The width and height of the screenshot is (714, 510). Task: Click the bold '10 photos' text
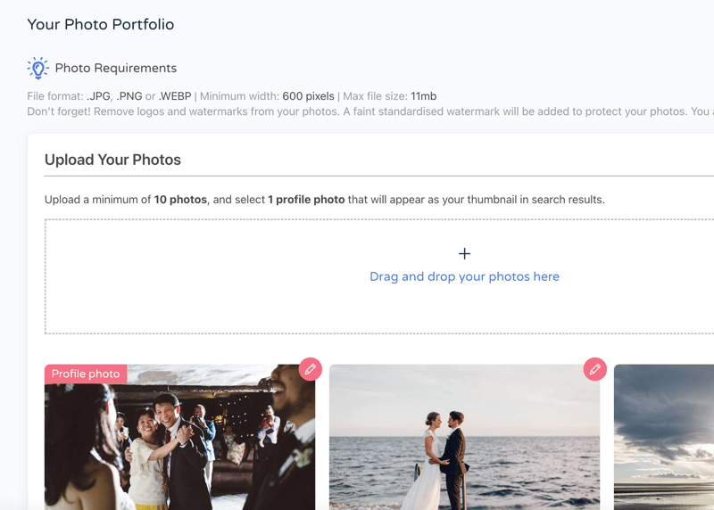point(180,200)
